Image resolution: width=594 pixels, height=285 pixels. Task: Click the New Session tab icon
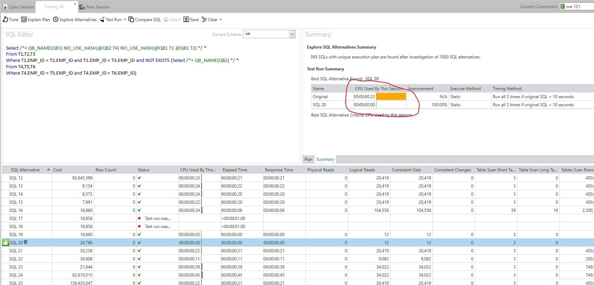tap(82, 7)
